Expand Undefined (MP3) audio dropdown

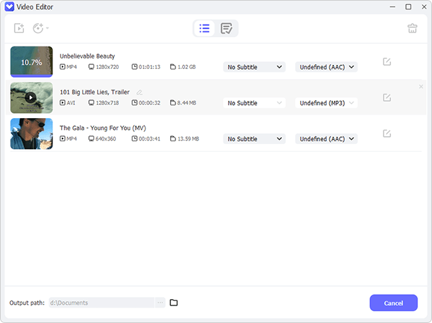pyautogui.click(x=326, y=103)
